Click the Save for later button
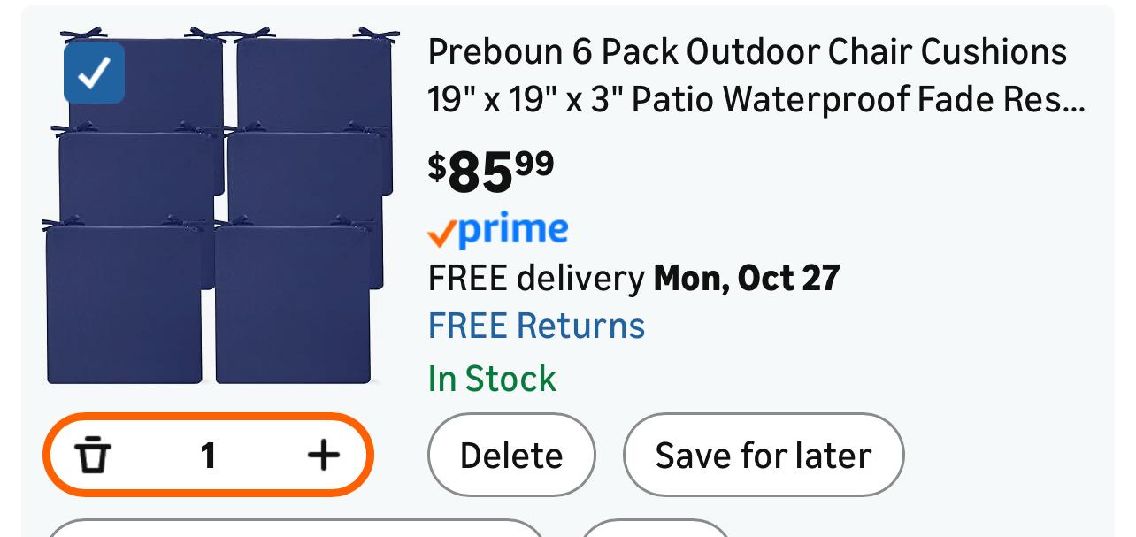This screenshot has width=1136, height=537. 764,456
